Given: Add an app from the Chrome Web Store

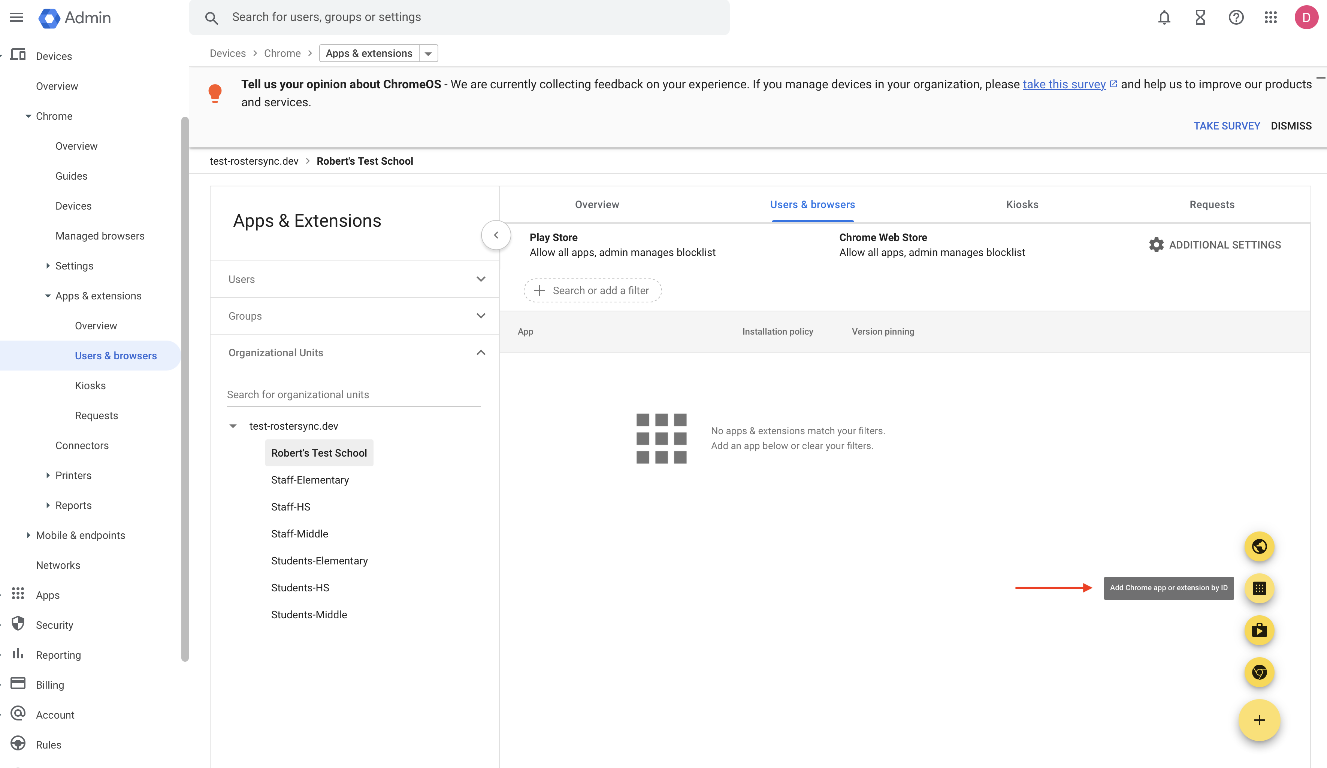Looking at the screenshot, I should pos(1259,672).
